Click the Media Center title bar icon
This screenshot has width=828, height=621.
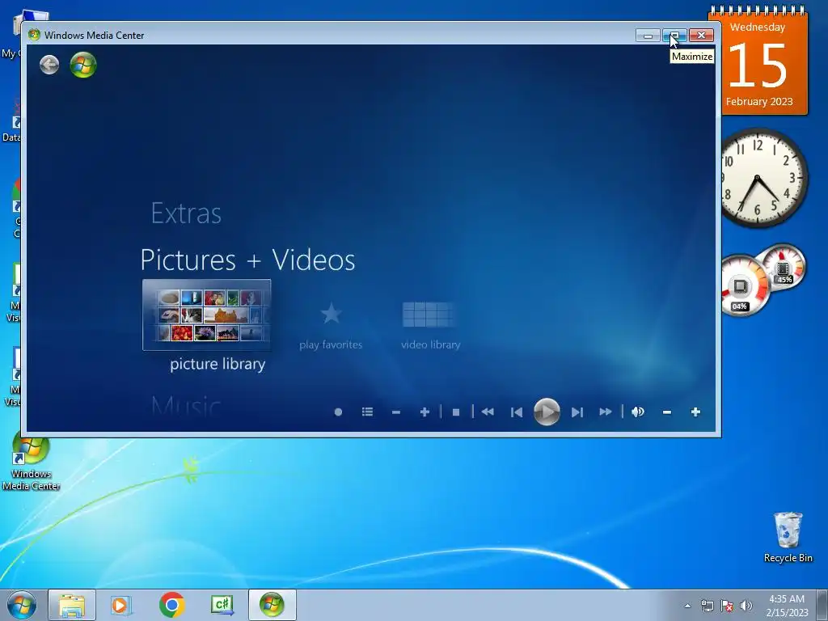pos(34,35)
